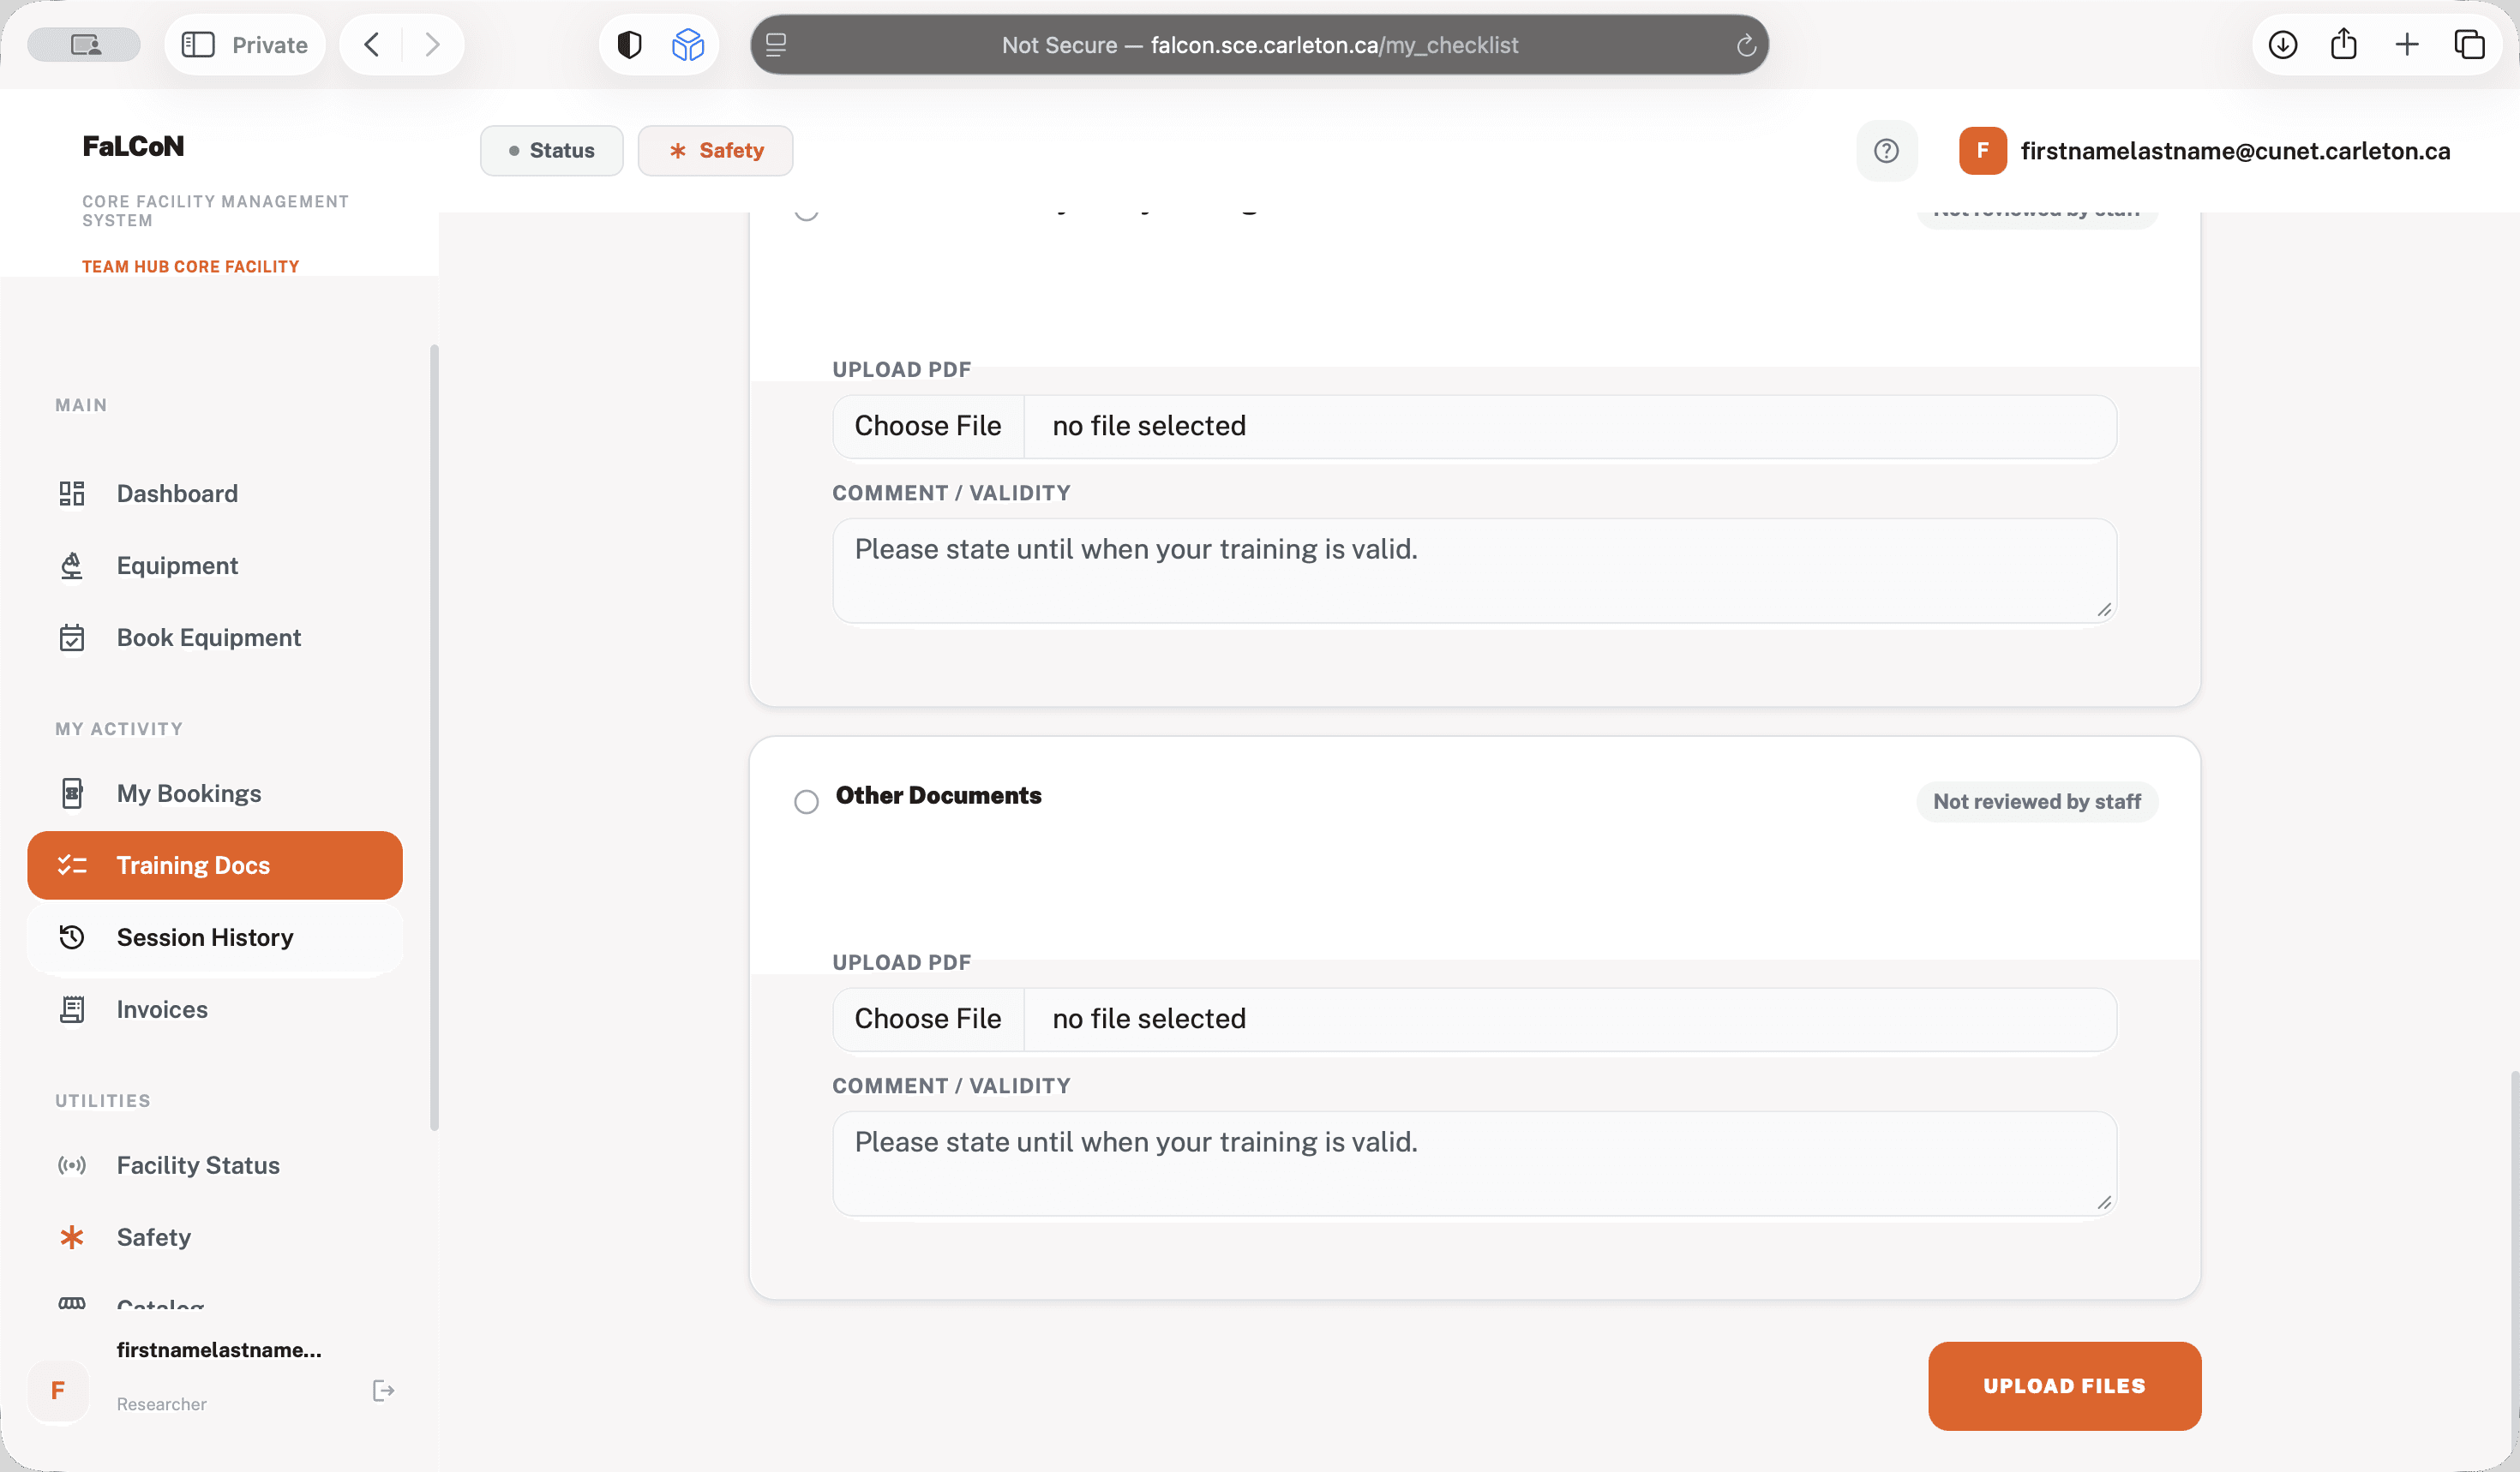The height and width of the screenshot is (1472, 2520).
Task: Click the Facility Status broadcast icon
Action: [x=72, y=1165]
